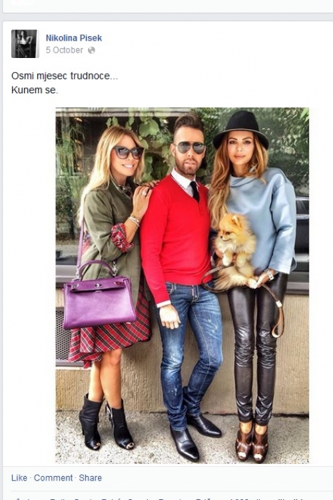The image size is (333, 500).
Task: Click the man's aviator sunglasses
Action: pos(190,147)
